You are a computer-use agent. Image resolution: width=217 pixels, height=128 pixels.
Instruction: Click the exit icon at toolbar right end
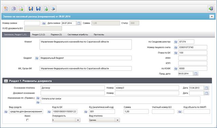211,9
